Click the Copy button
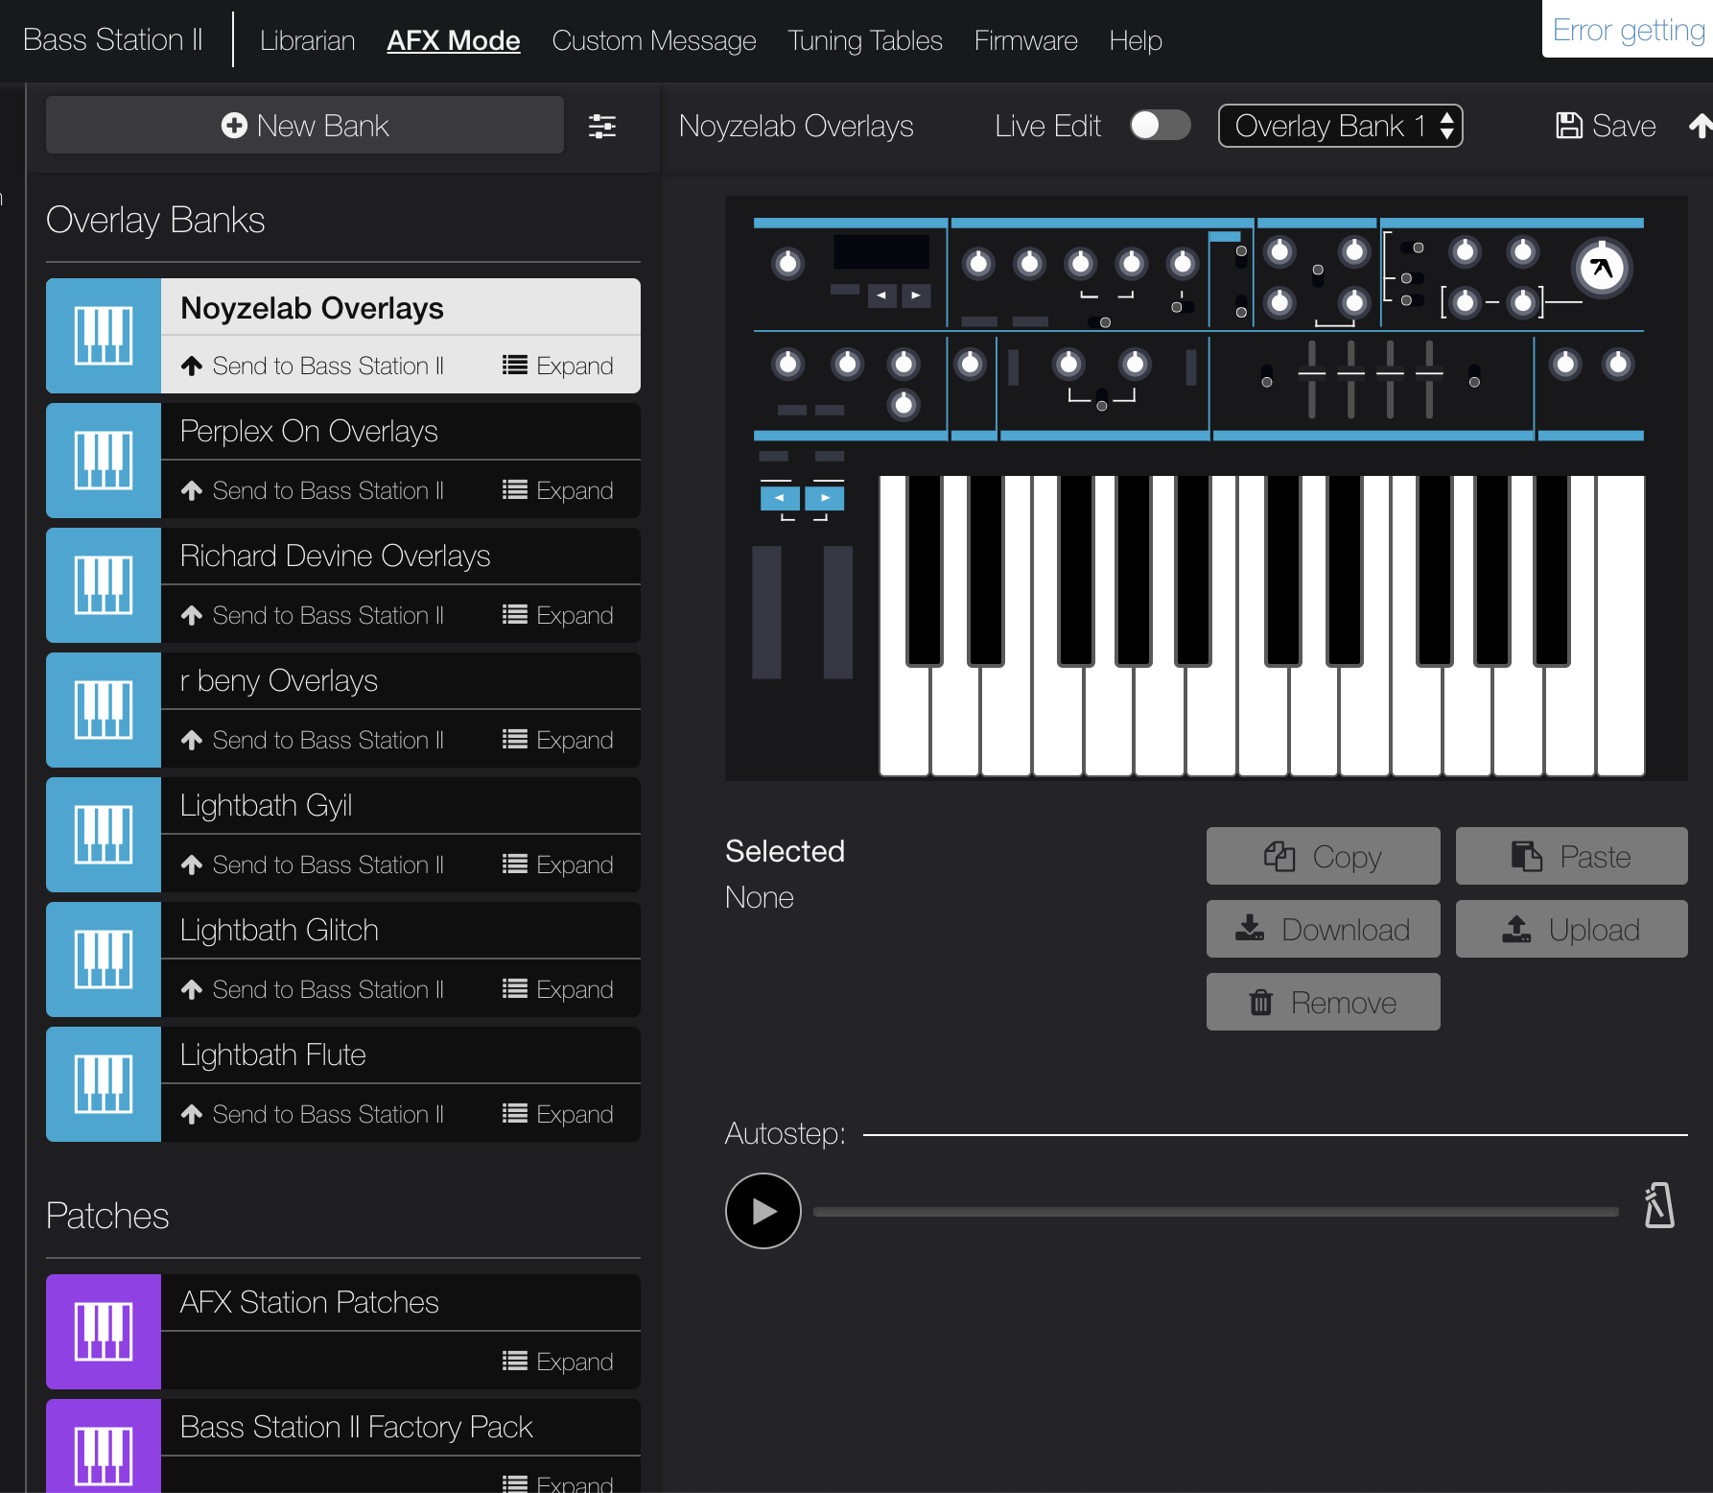The image size is (1713, 1493). [1324, 856]
